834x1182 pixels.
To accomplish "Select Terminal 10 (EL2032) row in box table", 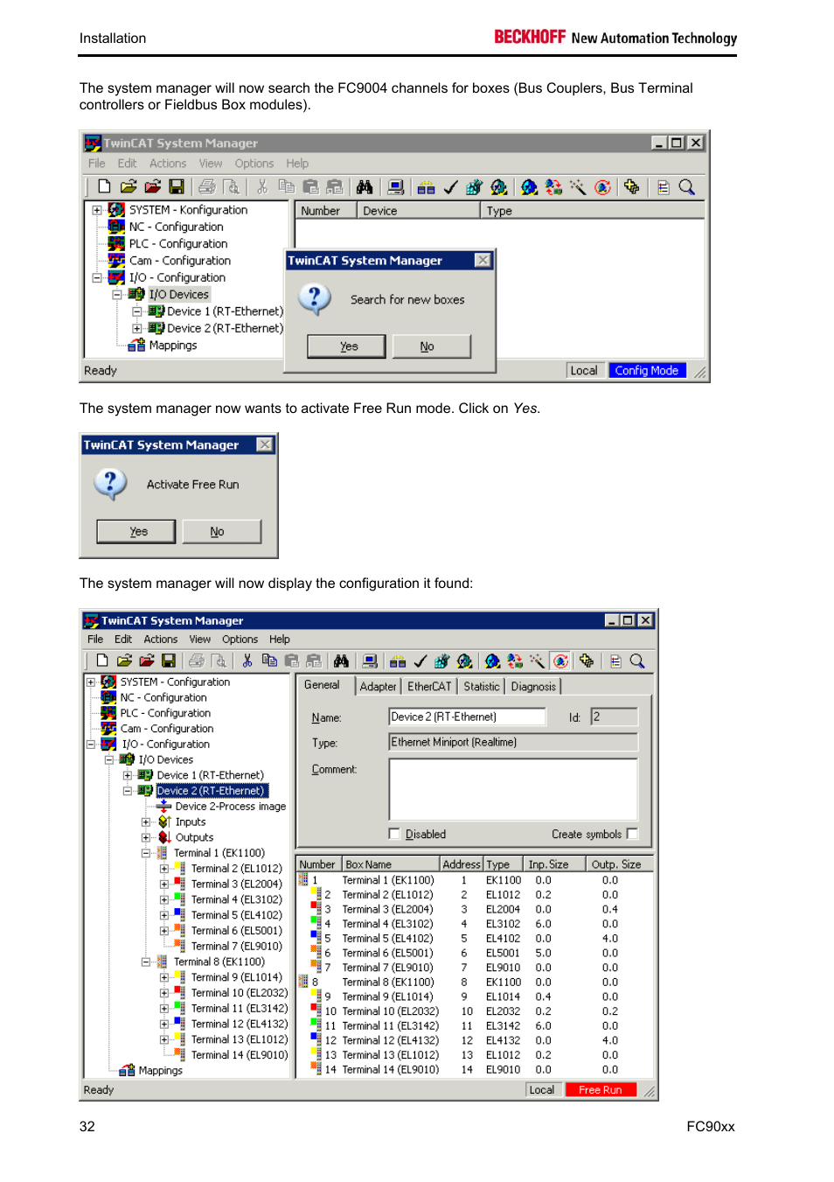I will [x=476, y=1011].
